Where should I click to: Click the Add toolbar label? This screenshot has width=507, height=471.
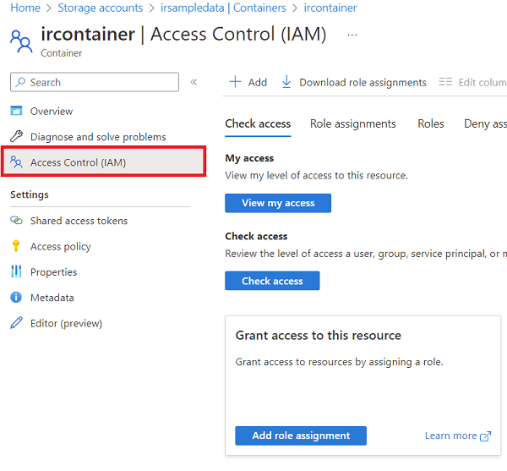[258, 83]
